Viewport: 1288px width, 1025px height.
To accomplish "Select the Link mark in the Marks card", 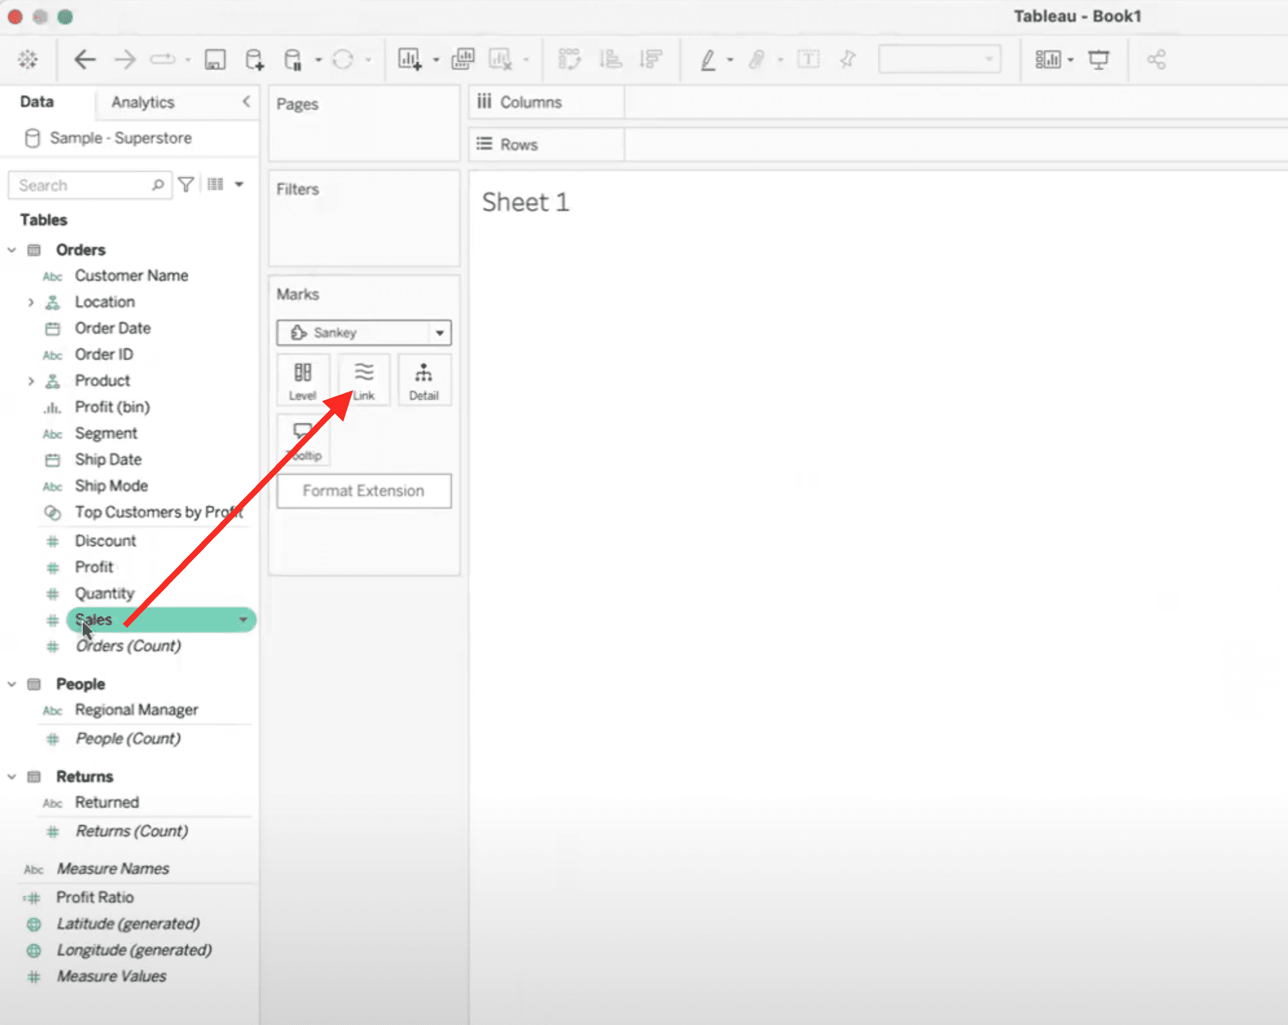I will click(x=363, y=380).
